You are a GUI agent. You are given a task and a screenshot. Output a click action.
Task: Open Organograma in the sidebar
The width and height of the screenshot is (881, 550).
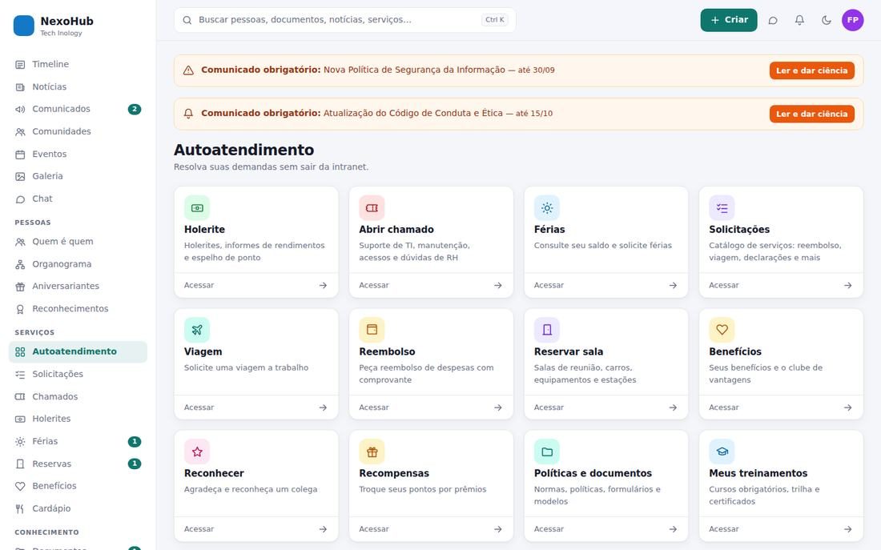(x=78, y=264)
